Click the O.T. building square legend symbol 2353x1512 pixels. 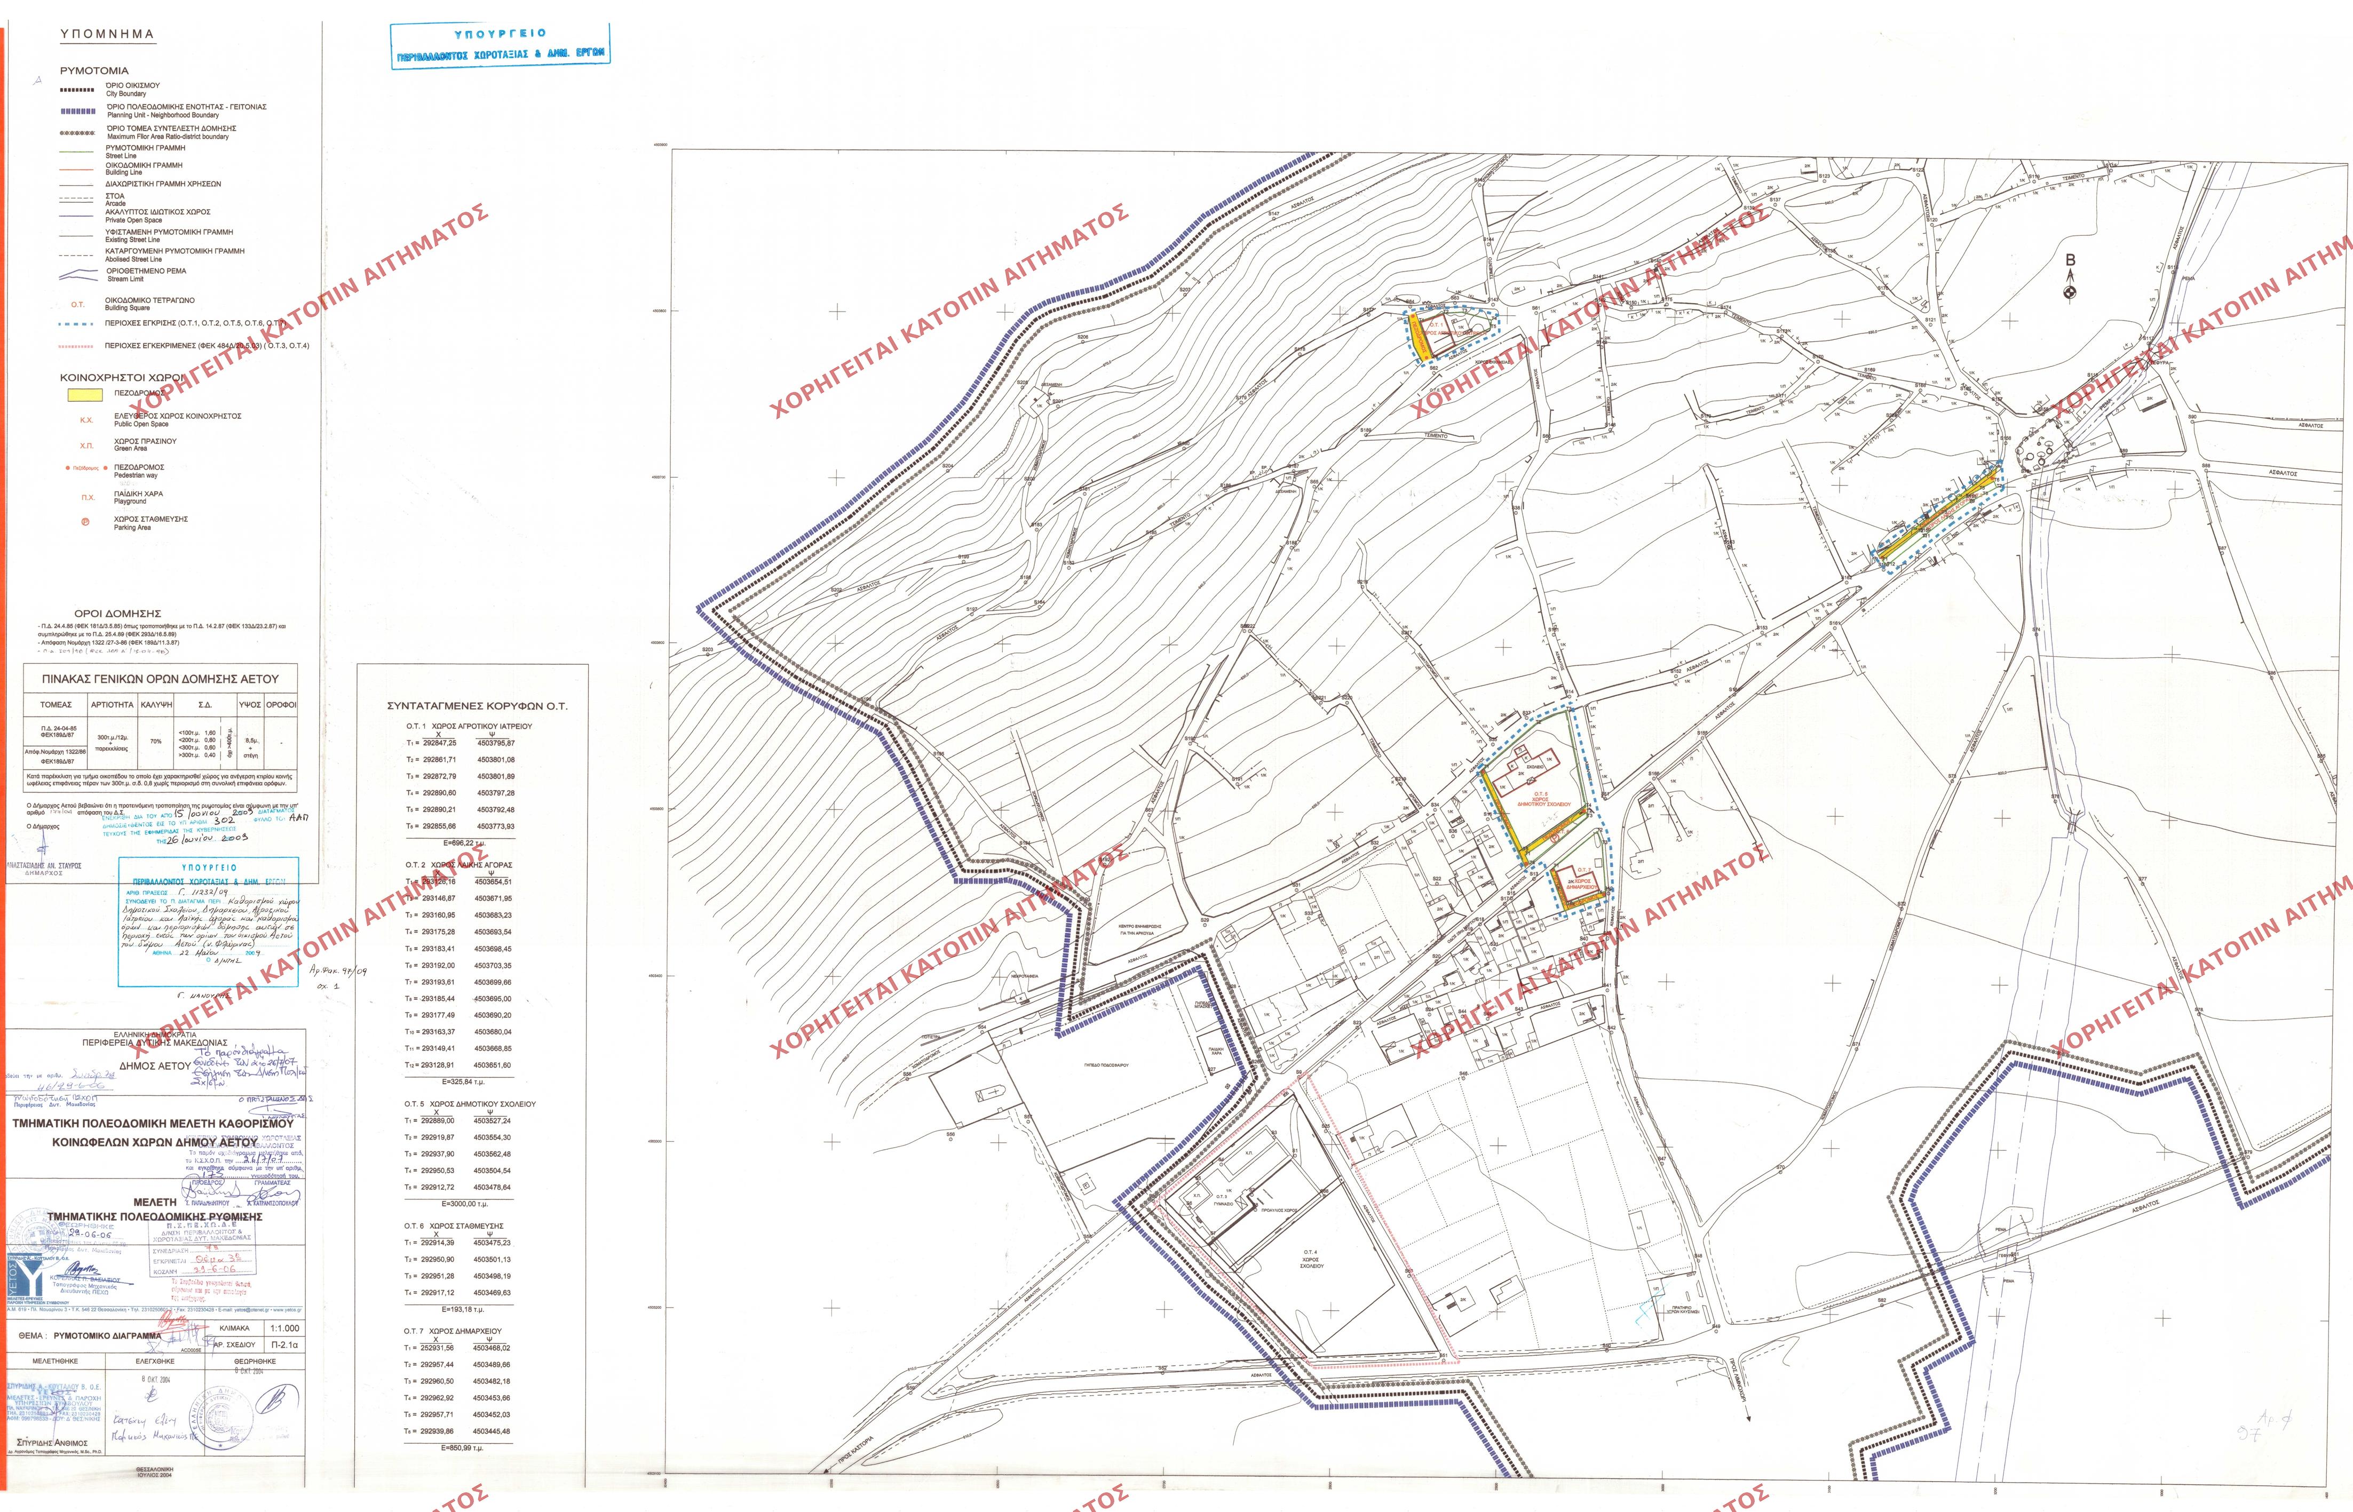click(77, 304)
